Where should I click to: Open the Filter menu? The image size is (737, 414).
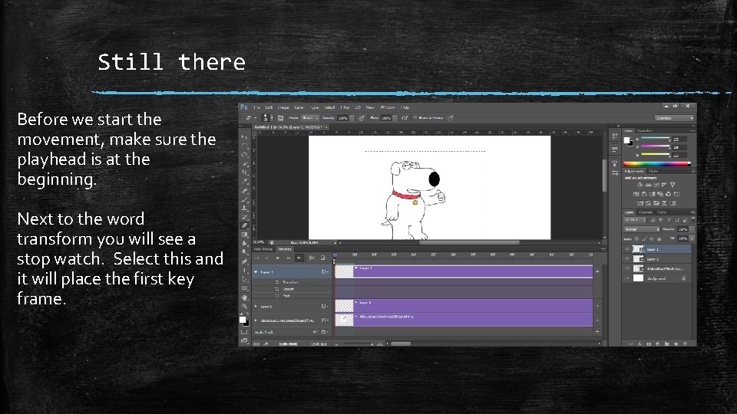[345, 107]
